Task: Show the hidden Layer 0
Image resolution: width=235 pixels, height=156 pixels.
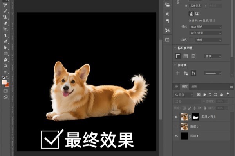Action: [x=176, y=126]
